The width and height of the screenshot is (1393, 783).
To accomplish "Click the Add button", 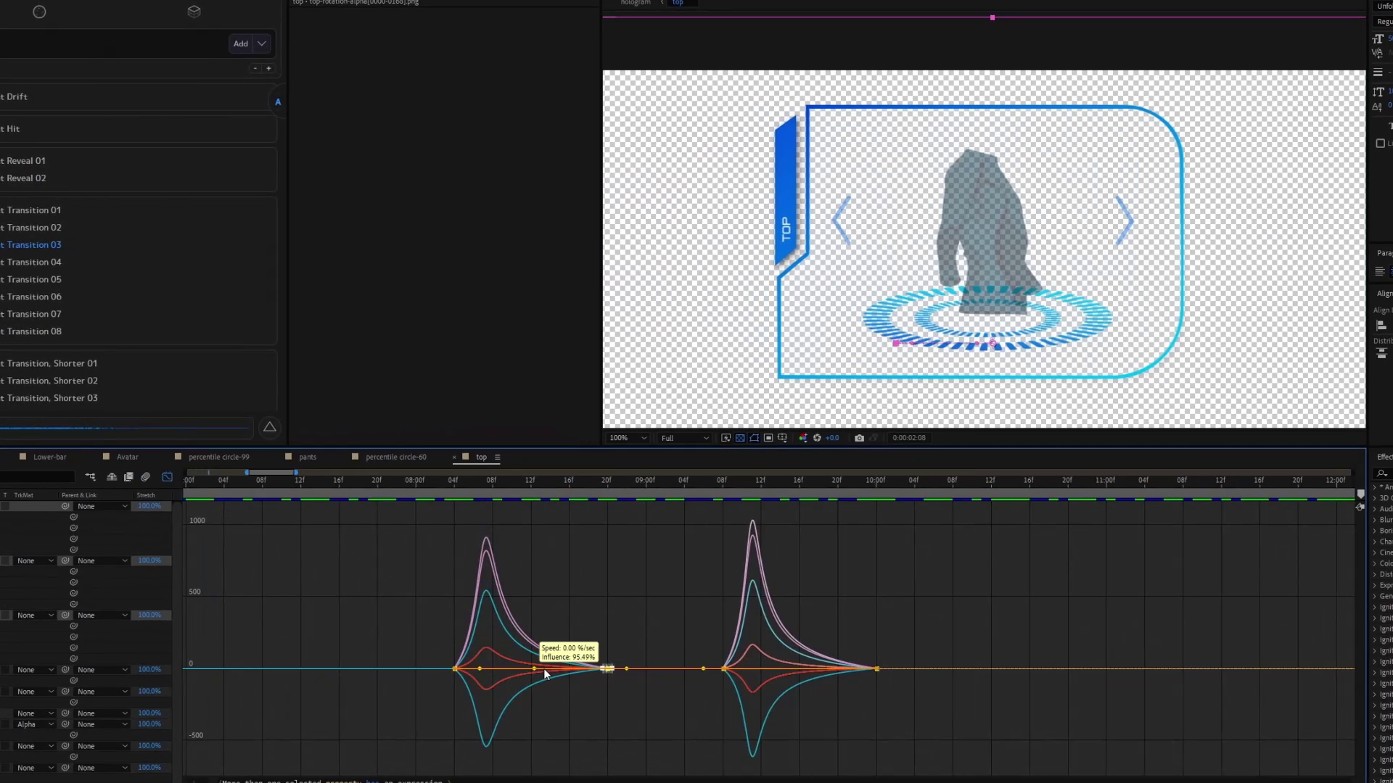I will coord(240,43).
